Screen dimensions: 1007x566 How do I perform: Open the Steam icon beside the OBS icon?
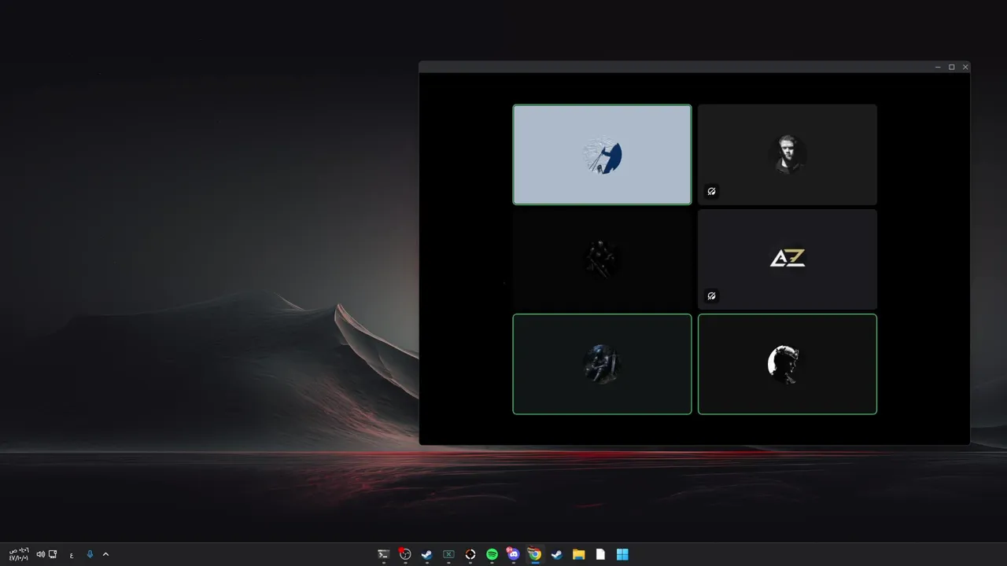click(x=426, y=554)
